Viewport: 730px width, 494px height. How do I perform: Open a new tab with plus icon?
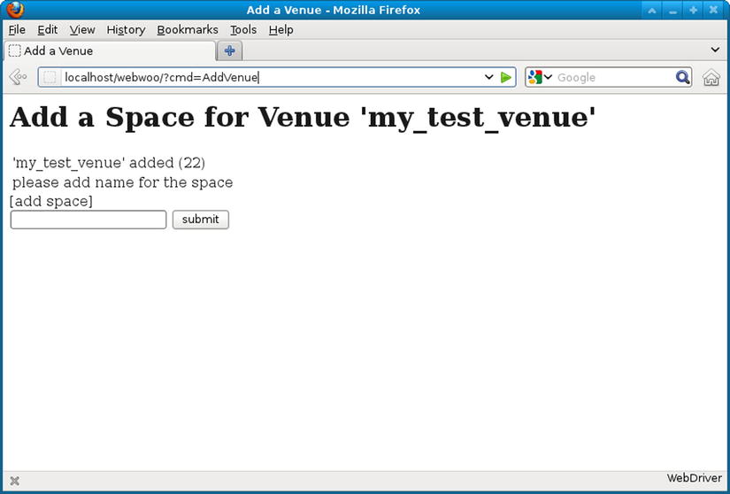[229, 50]
